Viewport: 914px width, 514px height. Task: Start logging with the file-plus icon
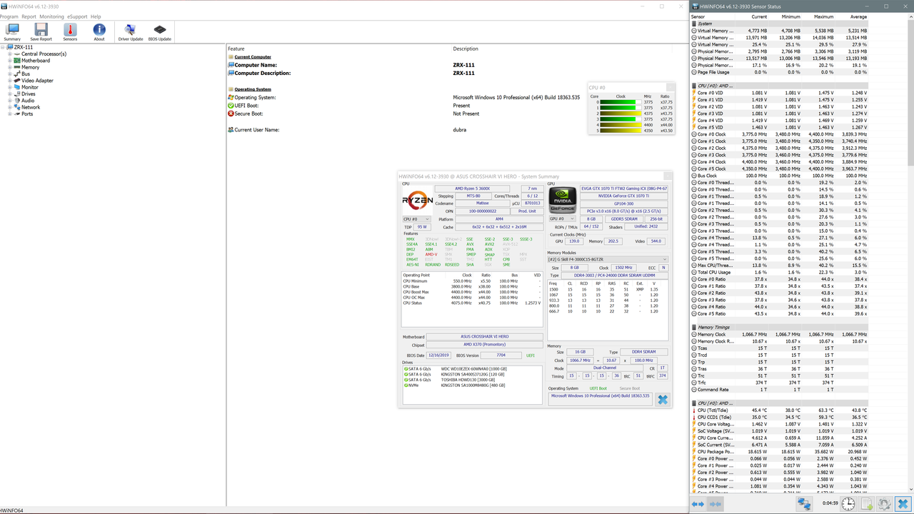tap(866, 504)
